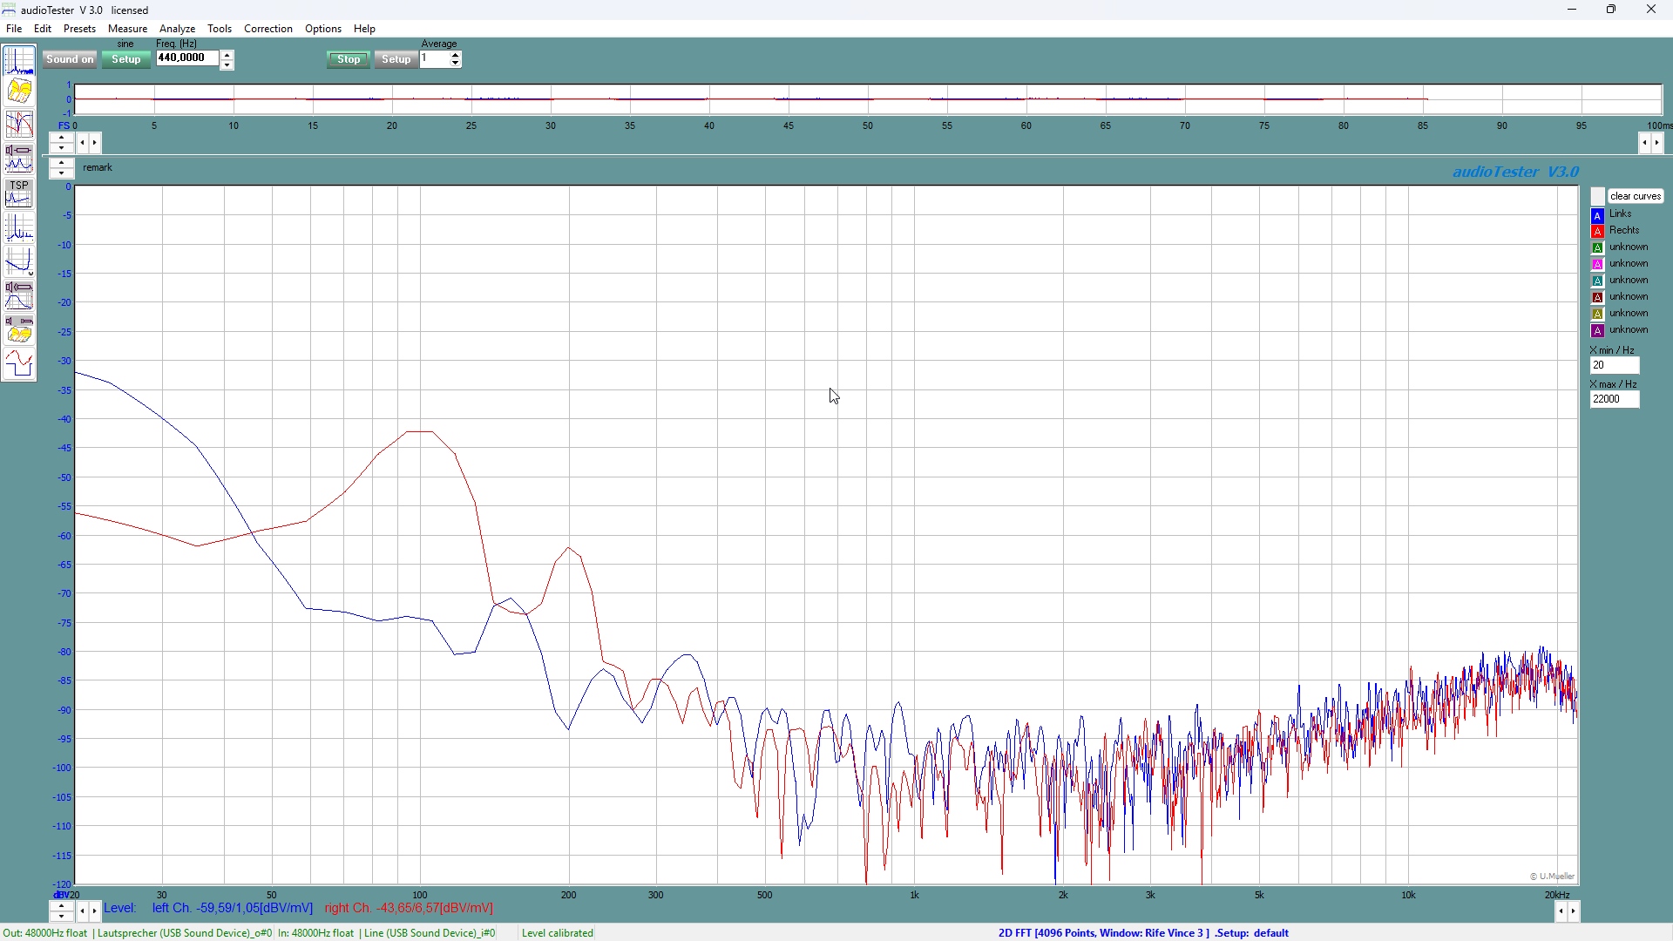1673x941 pixels.
Task: Open the Measure menu
Action: (128, 29)
